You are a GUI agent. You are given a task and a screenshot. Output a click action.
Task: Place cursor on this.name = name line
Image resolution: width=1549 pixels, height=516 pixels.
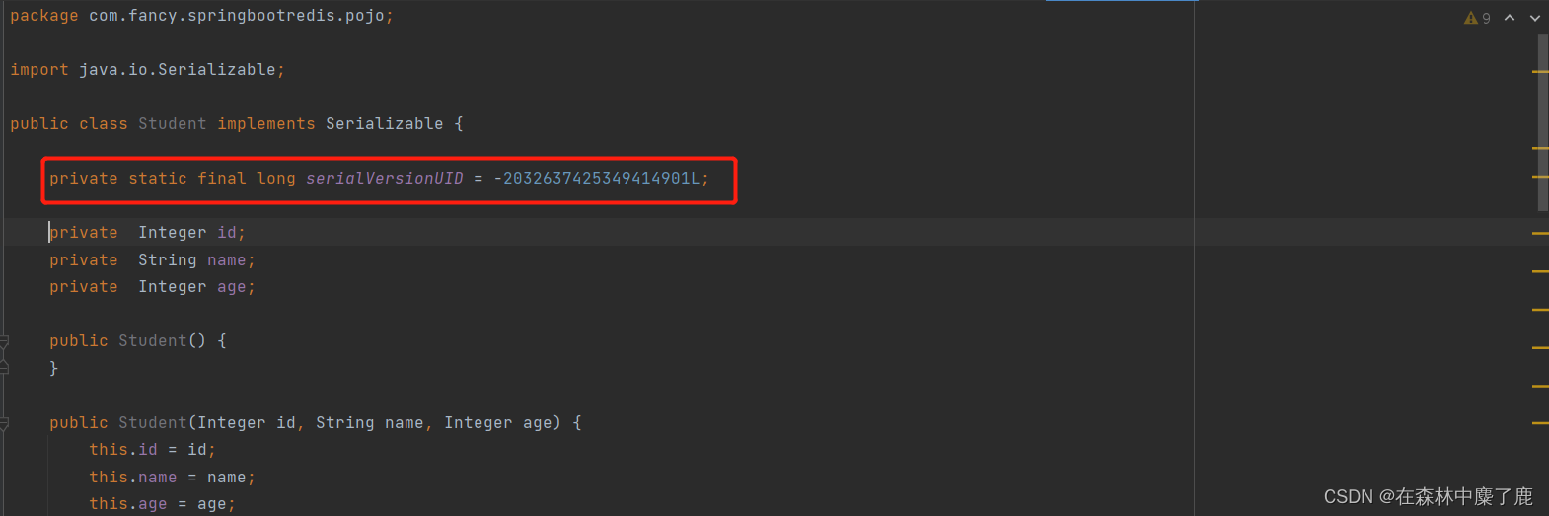[x=172, y=478]
